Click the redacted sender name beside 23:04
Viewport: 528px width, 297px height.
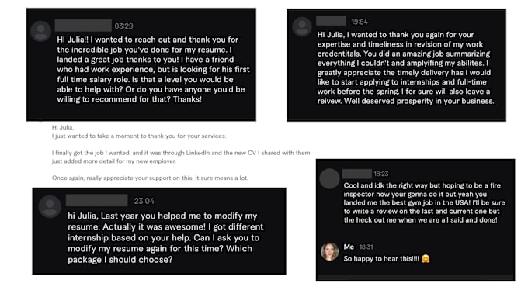96,200
